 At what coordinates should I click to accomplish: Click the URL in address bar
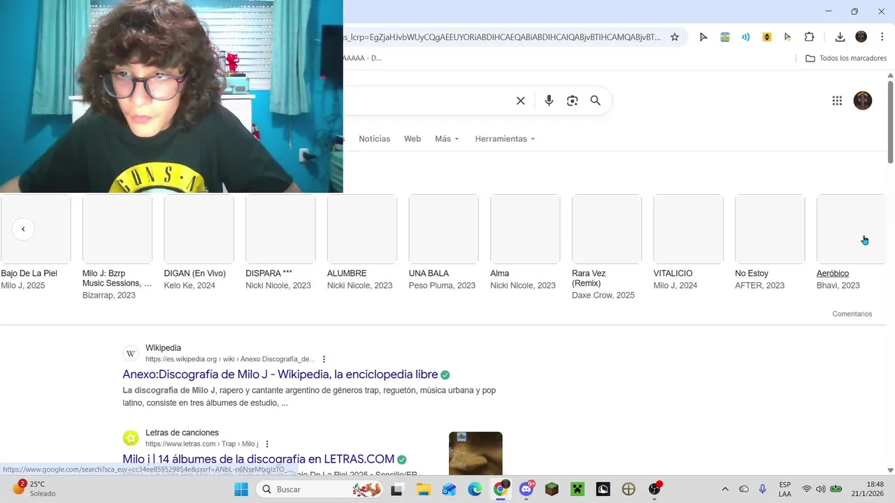click(502, 37)
